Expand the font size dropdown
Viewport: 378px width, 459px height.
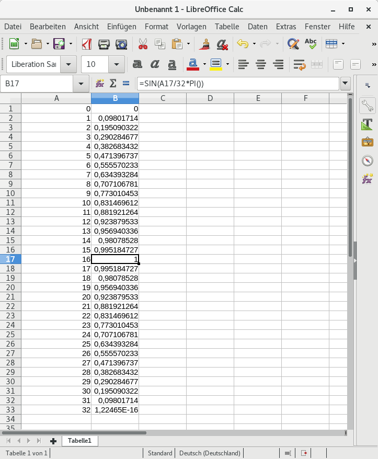tap(116, 64)
